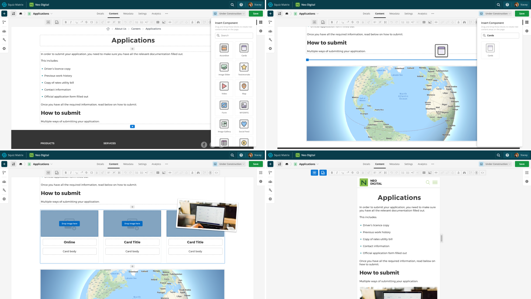Screen dimensions: 531x299
Task: Open hamburger menu in mobile preview
Action: pyautogui.click(x=435, y=182)
